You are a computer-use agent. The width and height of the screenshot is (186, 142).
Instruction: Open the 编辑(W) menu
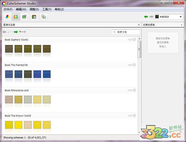pyautogui.click(x=21, y=9)
